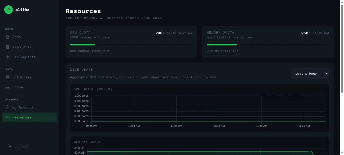Click the Databases cylinder icon
Viewport: 344px width, 155px height.
(x=8, y=77)
